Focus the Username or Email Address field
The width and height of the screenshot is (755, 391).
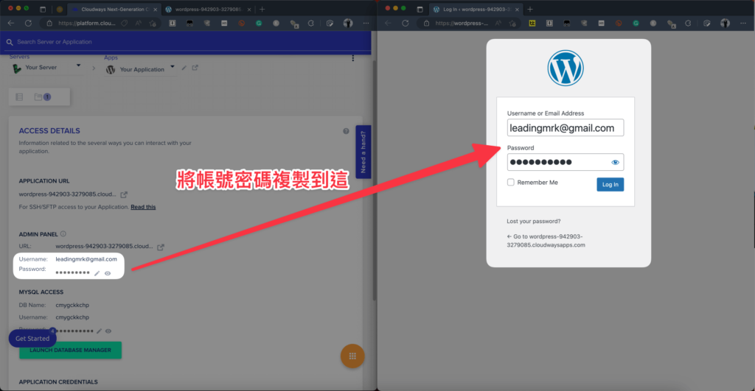tap(566, 128)
